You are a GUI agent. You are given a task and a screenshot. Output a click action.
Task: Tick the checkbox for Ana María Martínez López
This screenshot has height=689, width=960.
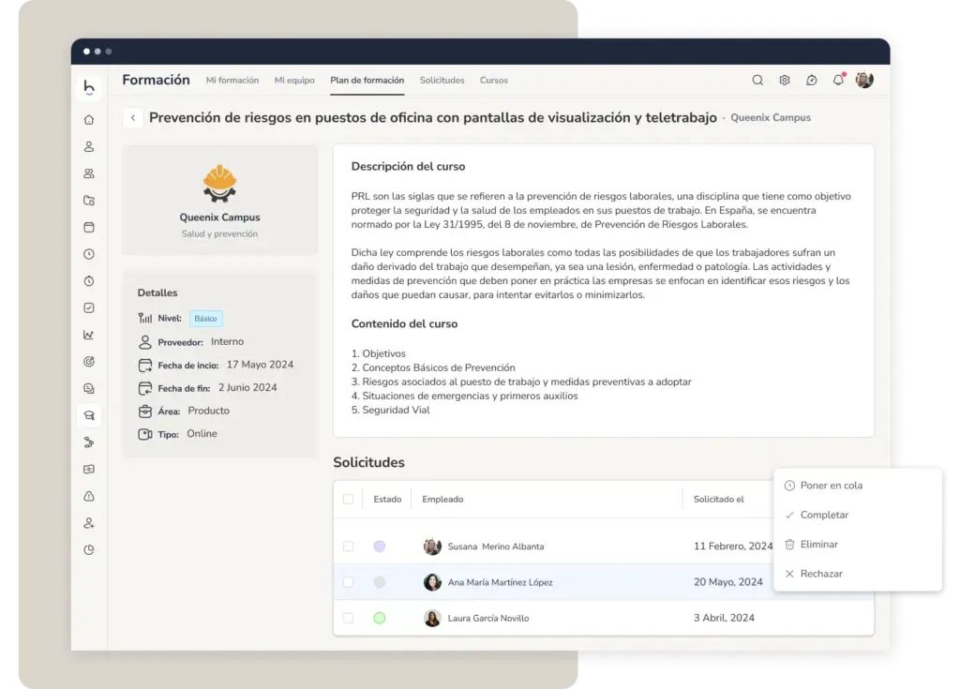click(349, 582)
